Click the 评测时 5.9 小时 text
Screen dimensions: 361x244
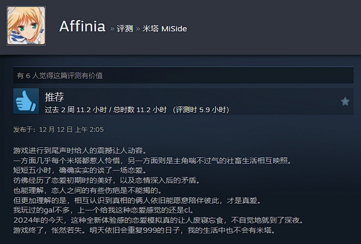201,110
